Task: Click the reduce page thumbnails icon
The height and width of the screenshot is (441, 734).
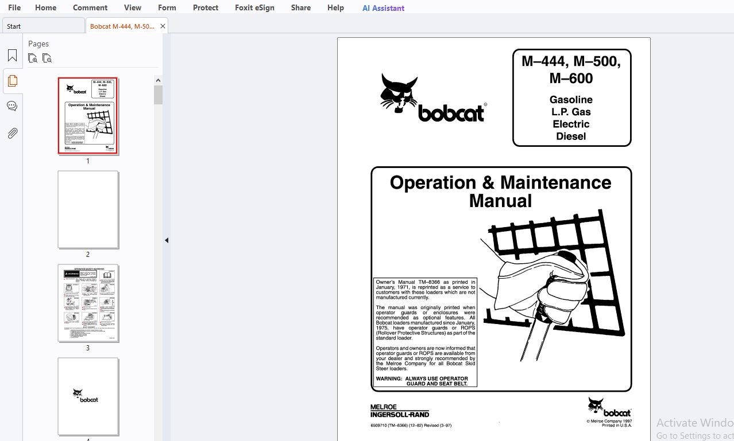Action: point(47,58)
